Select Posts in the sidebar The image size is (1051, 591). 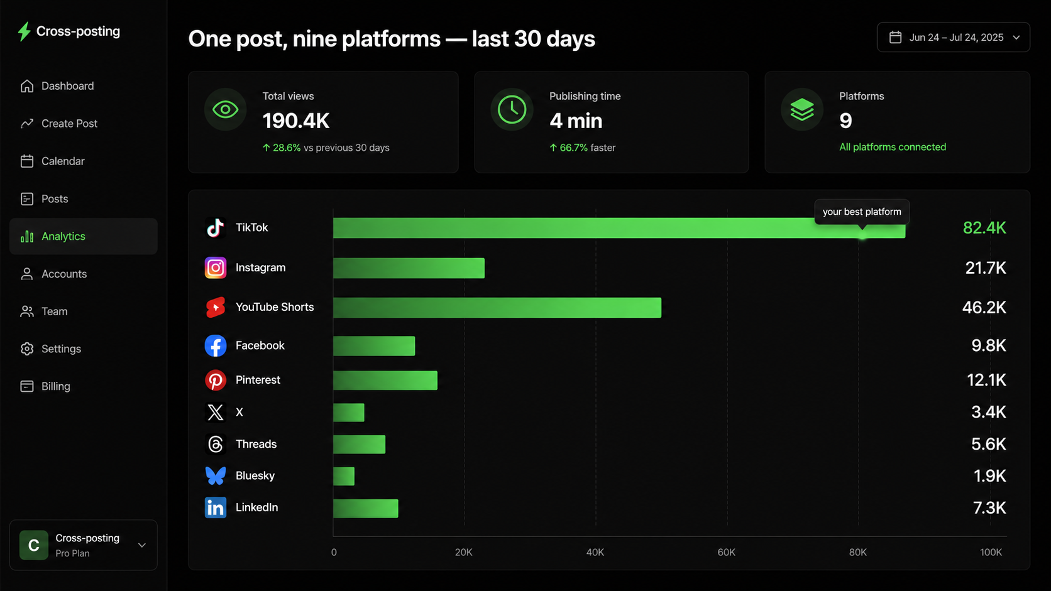coord(84,199)
